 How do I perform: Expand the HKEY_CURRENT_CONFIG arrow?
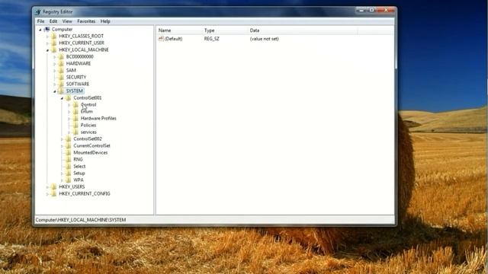(x=47, y=194)
